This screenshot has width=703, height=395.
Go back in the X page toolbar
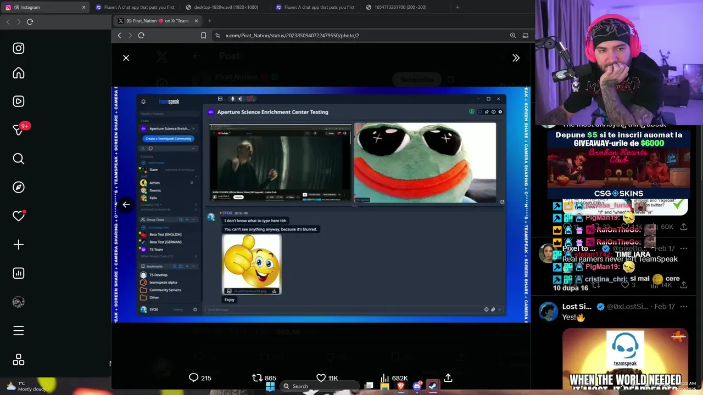[119, 35]
